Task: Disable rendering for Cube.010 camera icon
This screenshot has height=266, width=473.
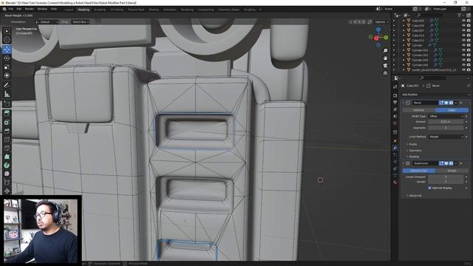Action: tap(469, 35)
